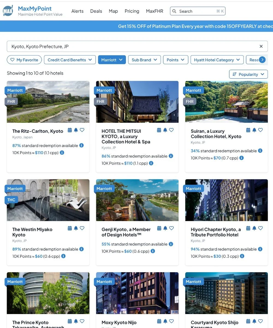Open the Popularity sort dropdown

[x=248, y=74]
